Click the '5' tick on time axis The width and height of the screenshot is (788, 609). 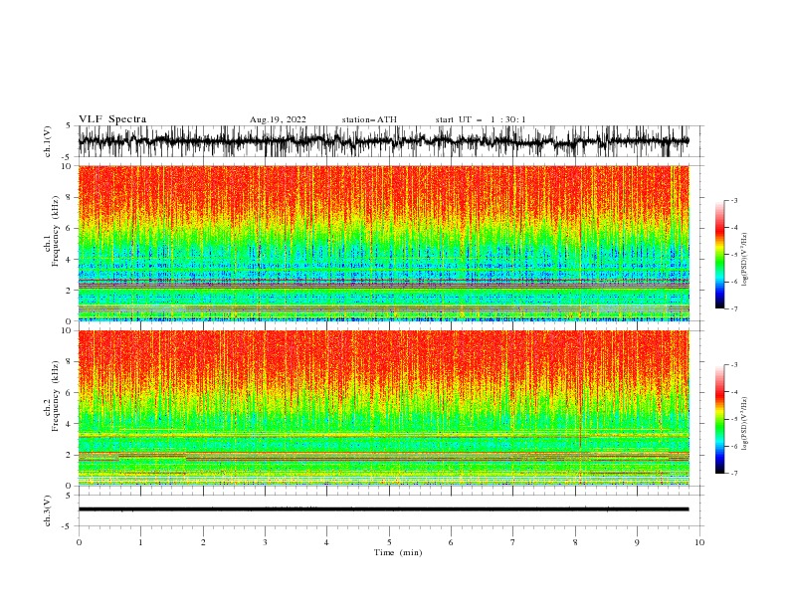click(x=389, y=542)
